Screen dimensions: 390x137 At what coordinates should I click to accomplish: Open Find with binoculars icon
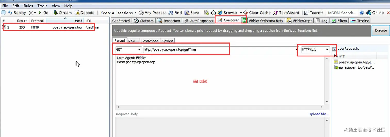pyautogui.click(x=175, y=13)
